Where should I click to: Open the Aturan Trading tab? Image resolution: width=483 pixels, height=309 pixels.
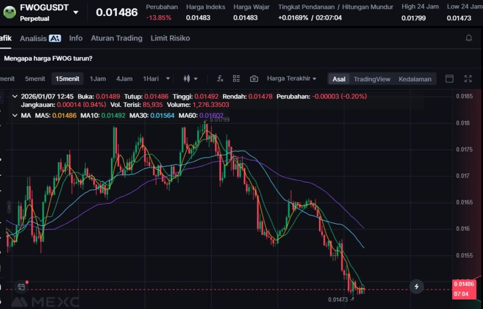click(x=117, y=38)
